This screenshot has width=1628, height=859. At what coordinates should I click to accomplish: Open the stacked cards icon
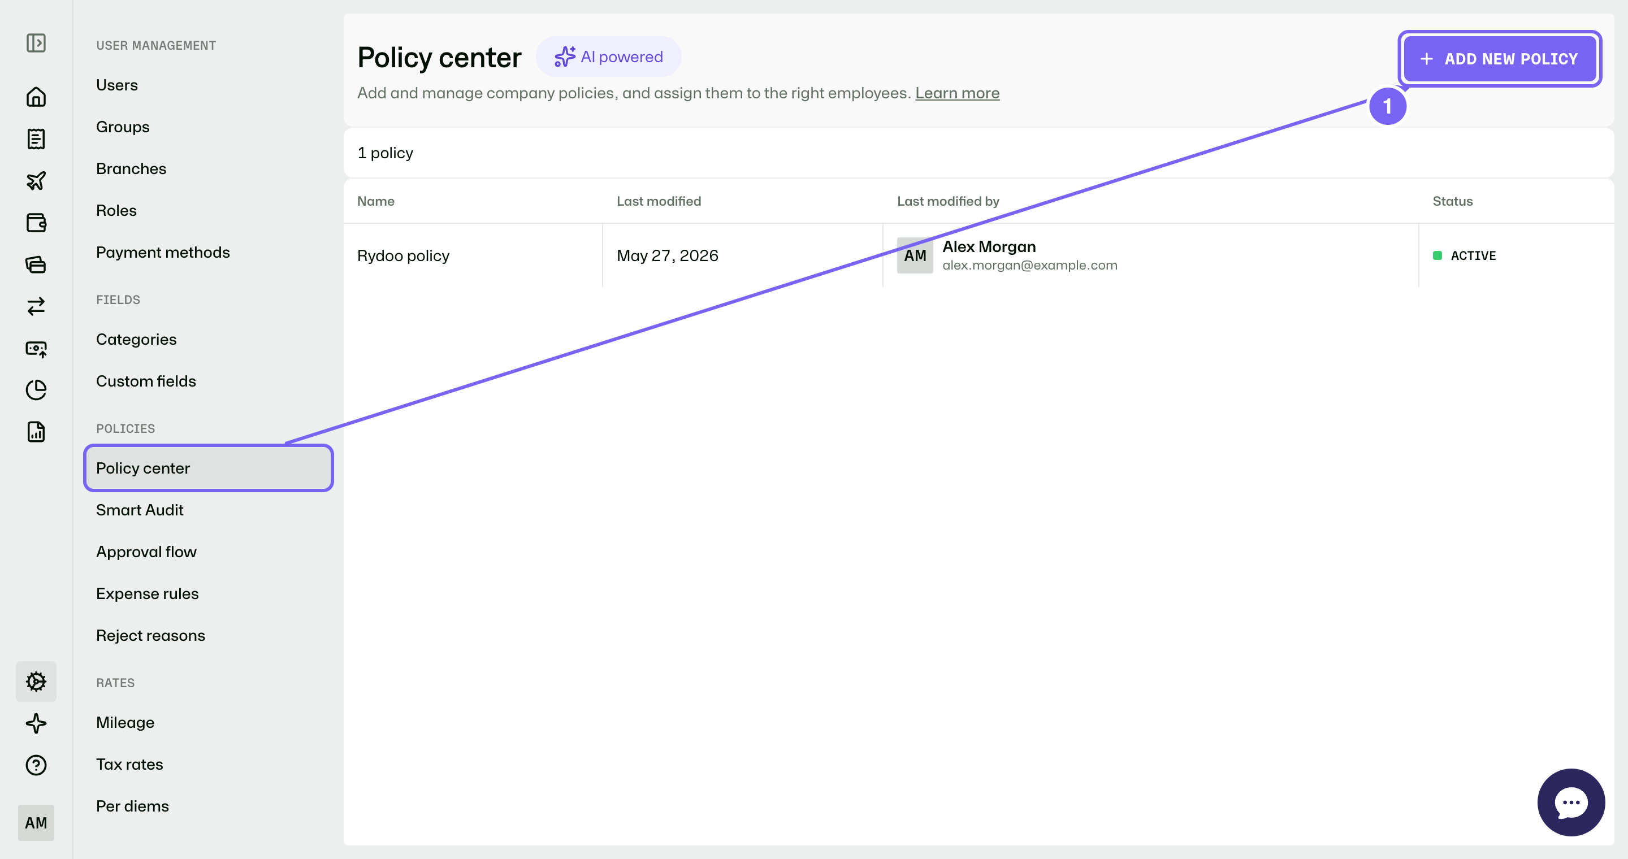(x=36, y=264)
